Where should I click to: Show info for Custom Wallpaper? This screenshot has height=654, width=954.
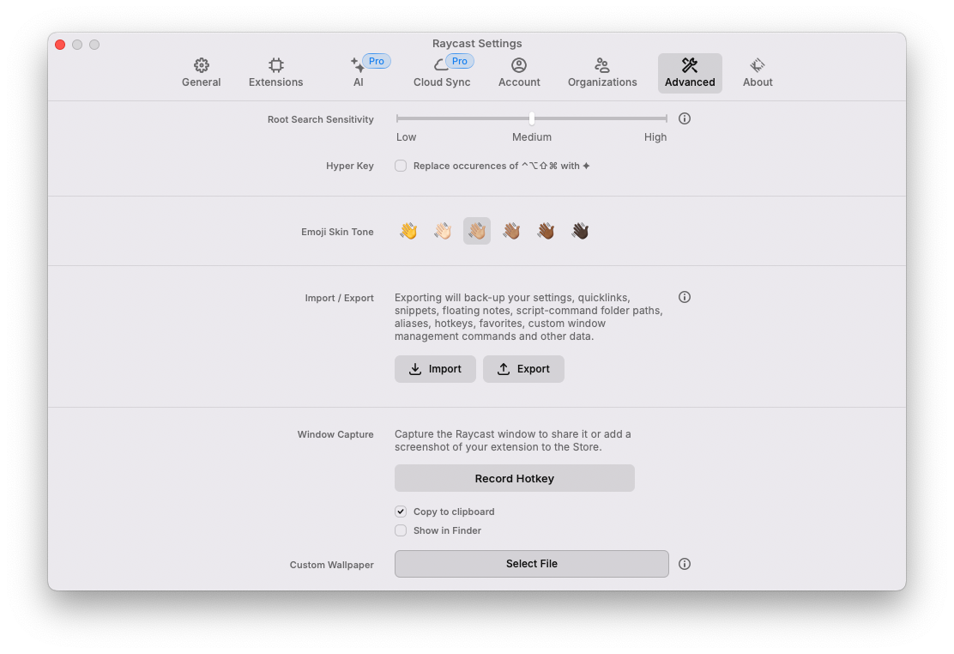[x=685, y=564]
